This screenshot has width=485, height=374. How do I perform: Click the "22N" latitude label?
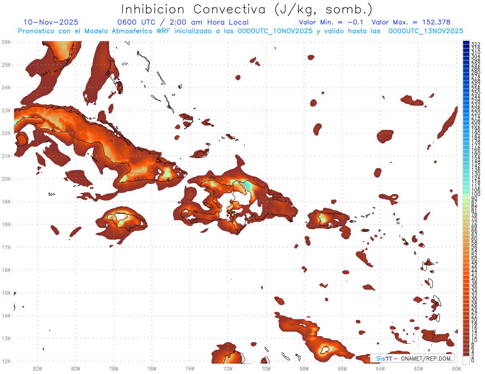pyautogui.click(x=6, y=133)
